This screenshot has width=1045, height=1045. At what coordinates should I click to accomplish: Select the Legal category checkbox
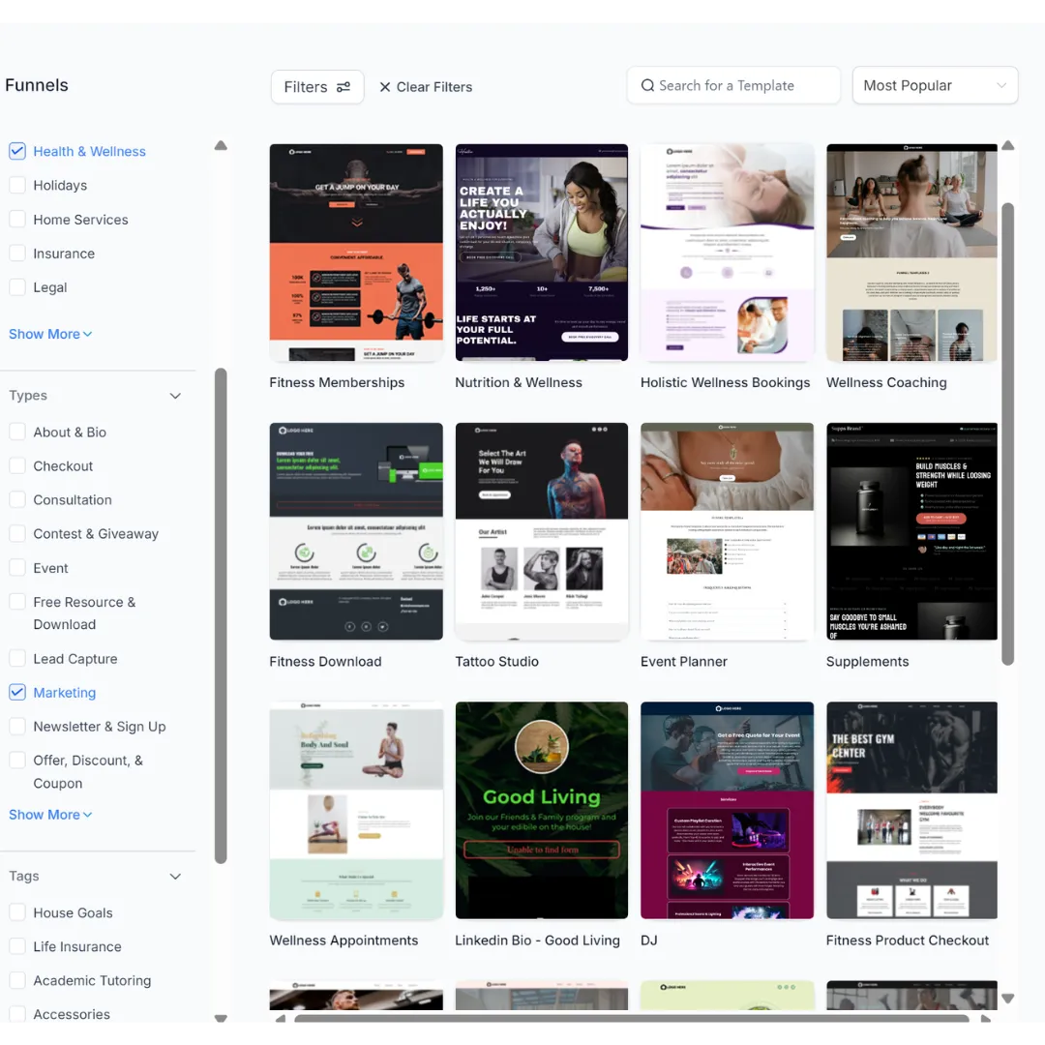[x=17, y=287]
